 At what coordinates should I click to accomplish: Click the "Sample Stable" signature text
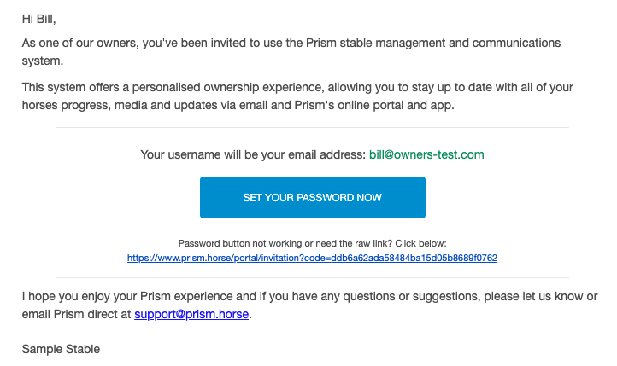61,349
